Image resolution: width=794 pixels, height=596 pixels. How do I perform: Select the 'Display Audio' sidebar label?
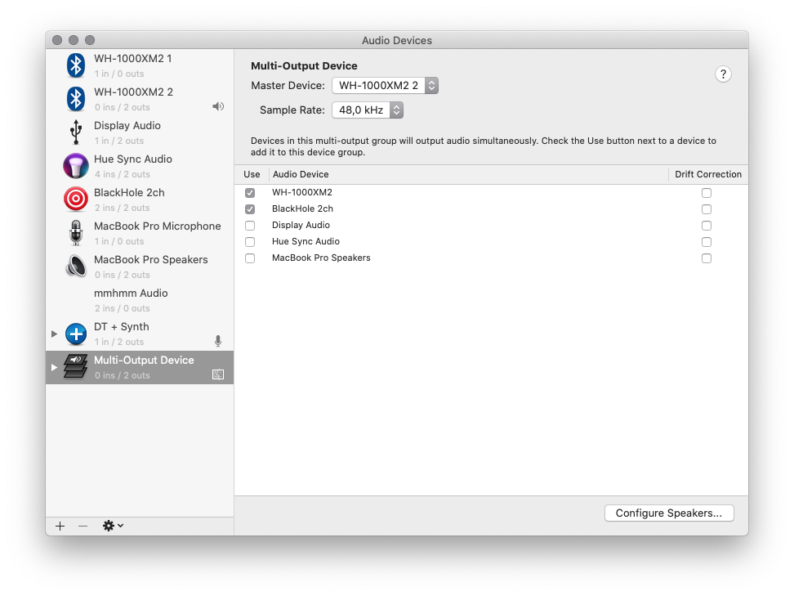(x=127, y=126)
